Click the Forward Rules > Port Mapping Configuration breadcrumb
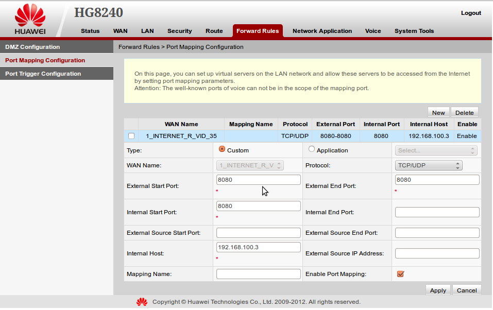 (x=181, y=47)
